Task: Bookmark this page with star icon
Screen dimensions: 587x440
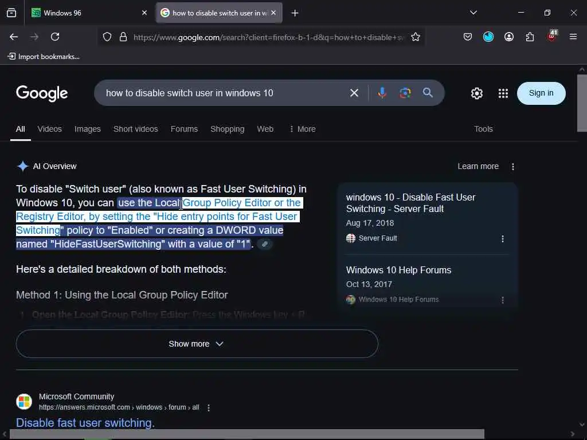Action: [415, 37]
